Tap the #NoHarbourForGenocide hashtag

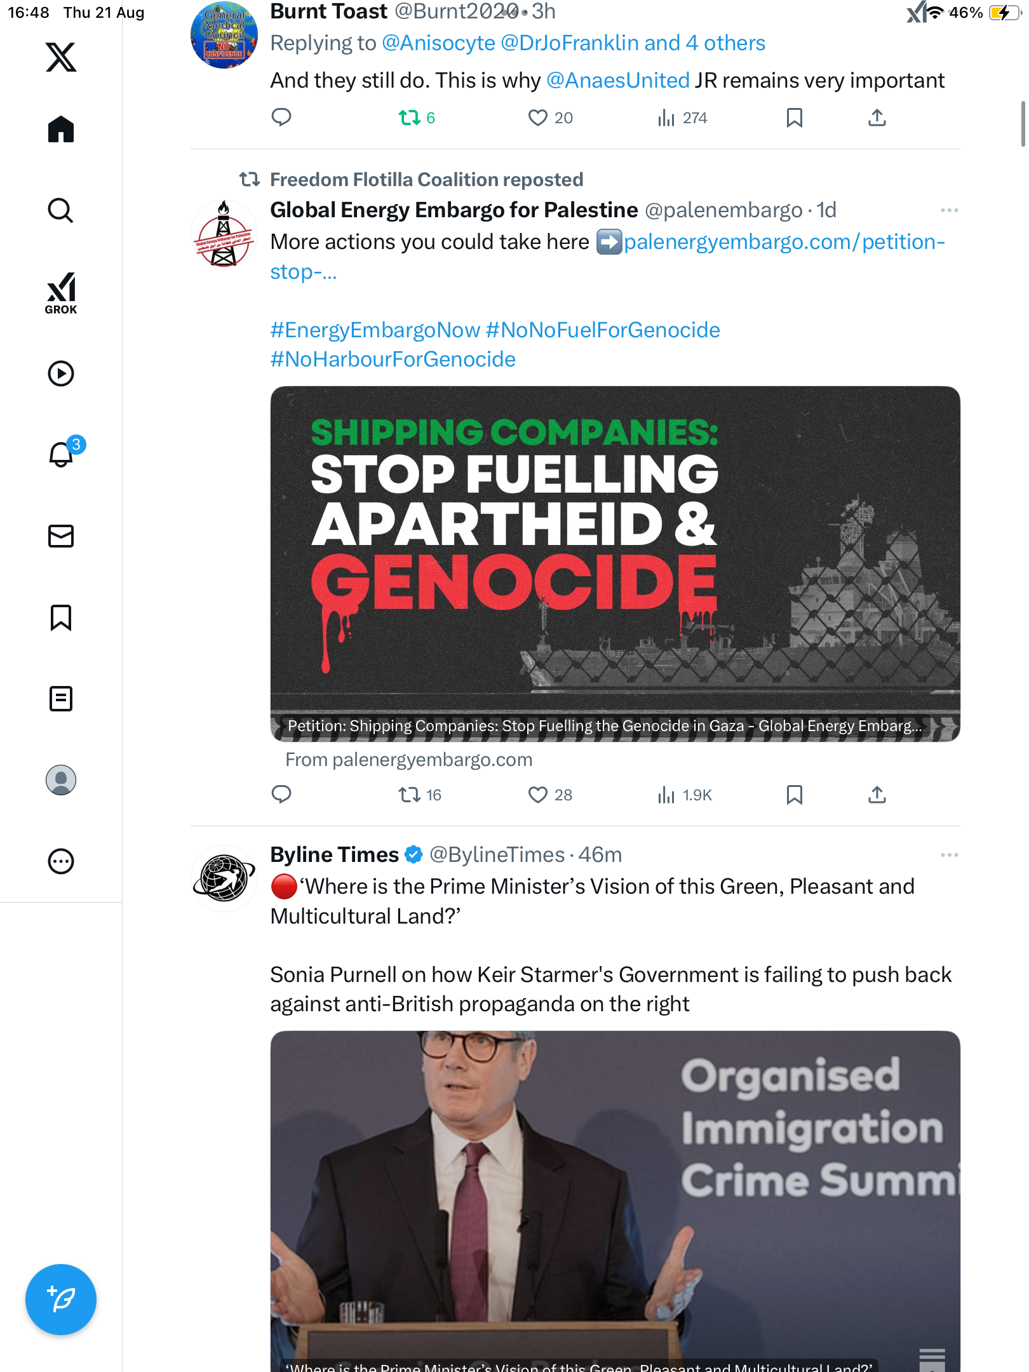click(x=393, y=360)
